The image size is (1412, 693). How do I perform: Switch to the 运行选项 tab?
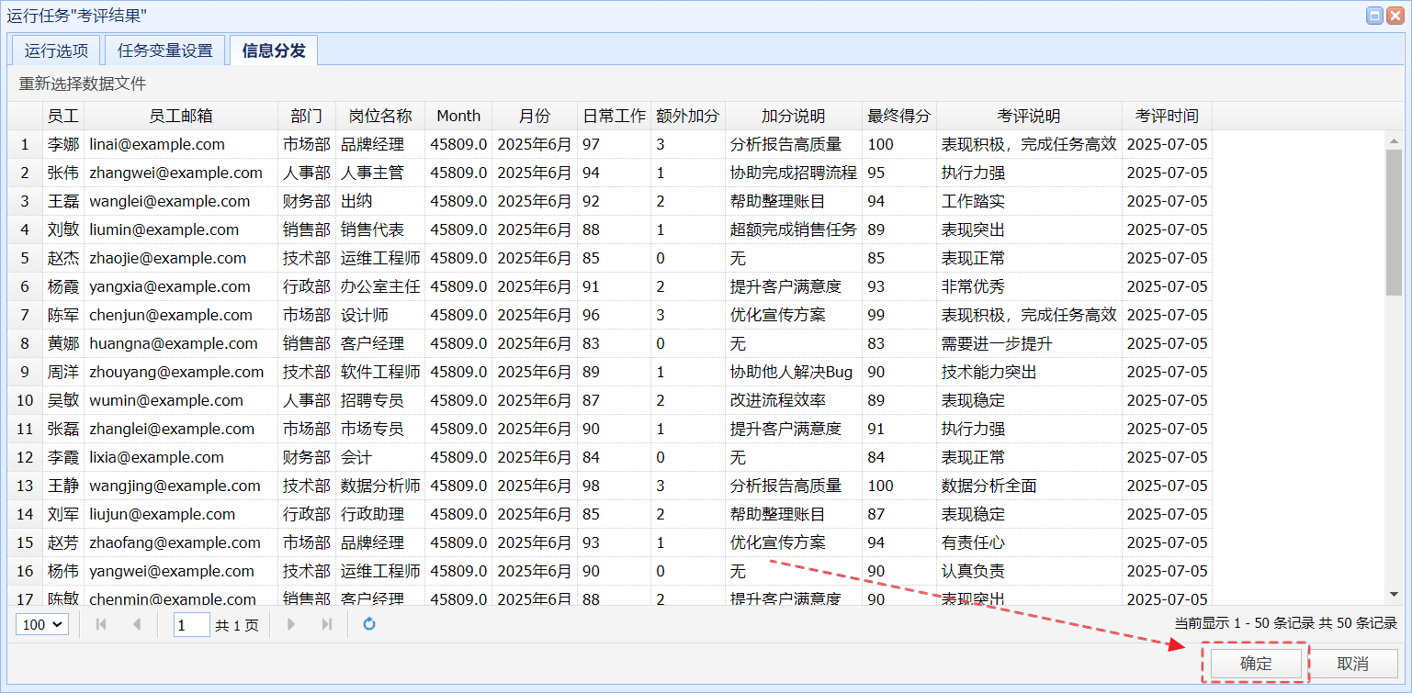[56, 51]
